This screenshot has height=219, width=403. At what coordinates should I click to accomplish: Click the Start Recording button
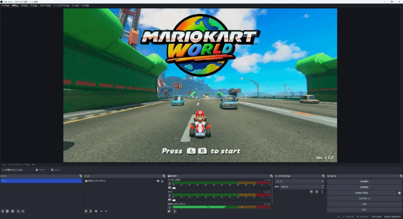[364, 187]
